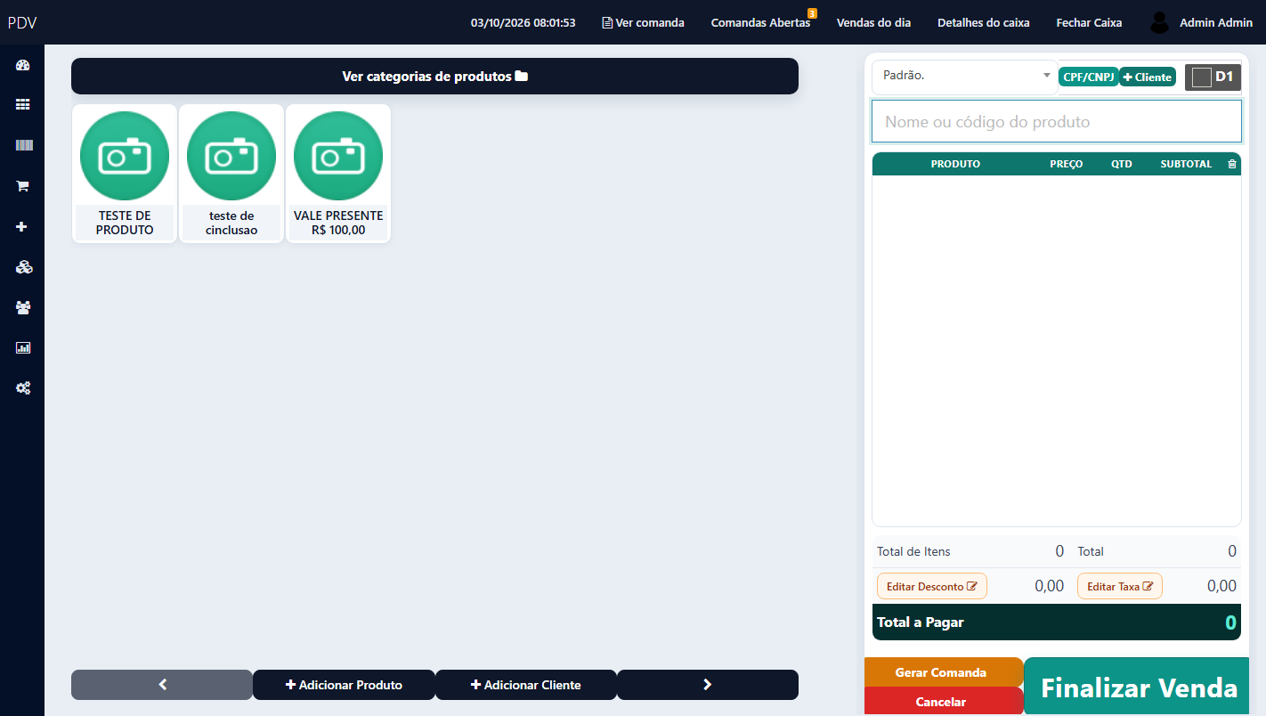Open the shopping cart icon in sidebar

[x=23, y=186]
